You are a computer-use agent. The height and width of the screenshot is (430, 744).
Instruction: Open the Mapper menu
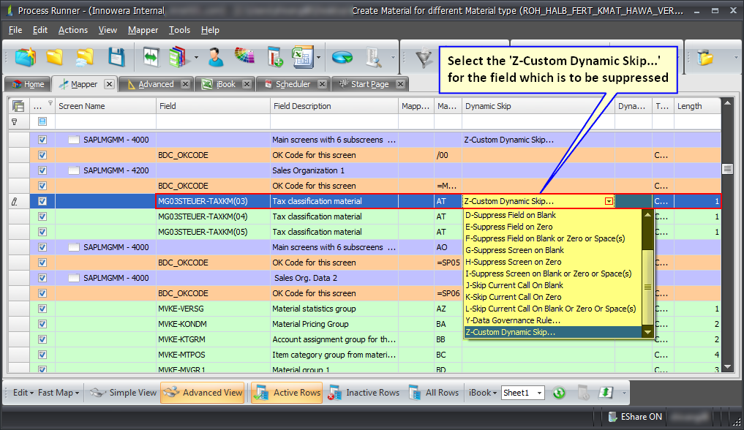143,30
